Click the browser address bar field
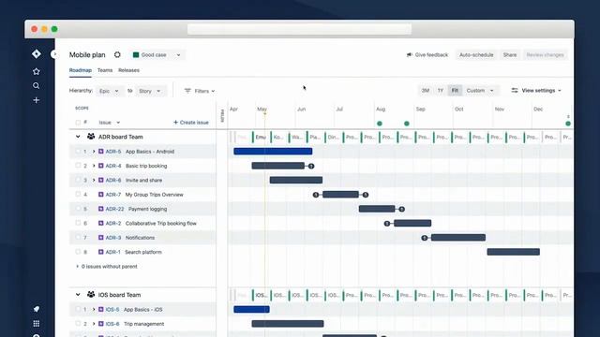 click(299, 29)
